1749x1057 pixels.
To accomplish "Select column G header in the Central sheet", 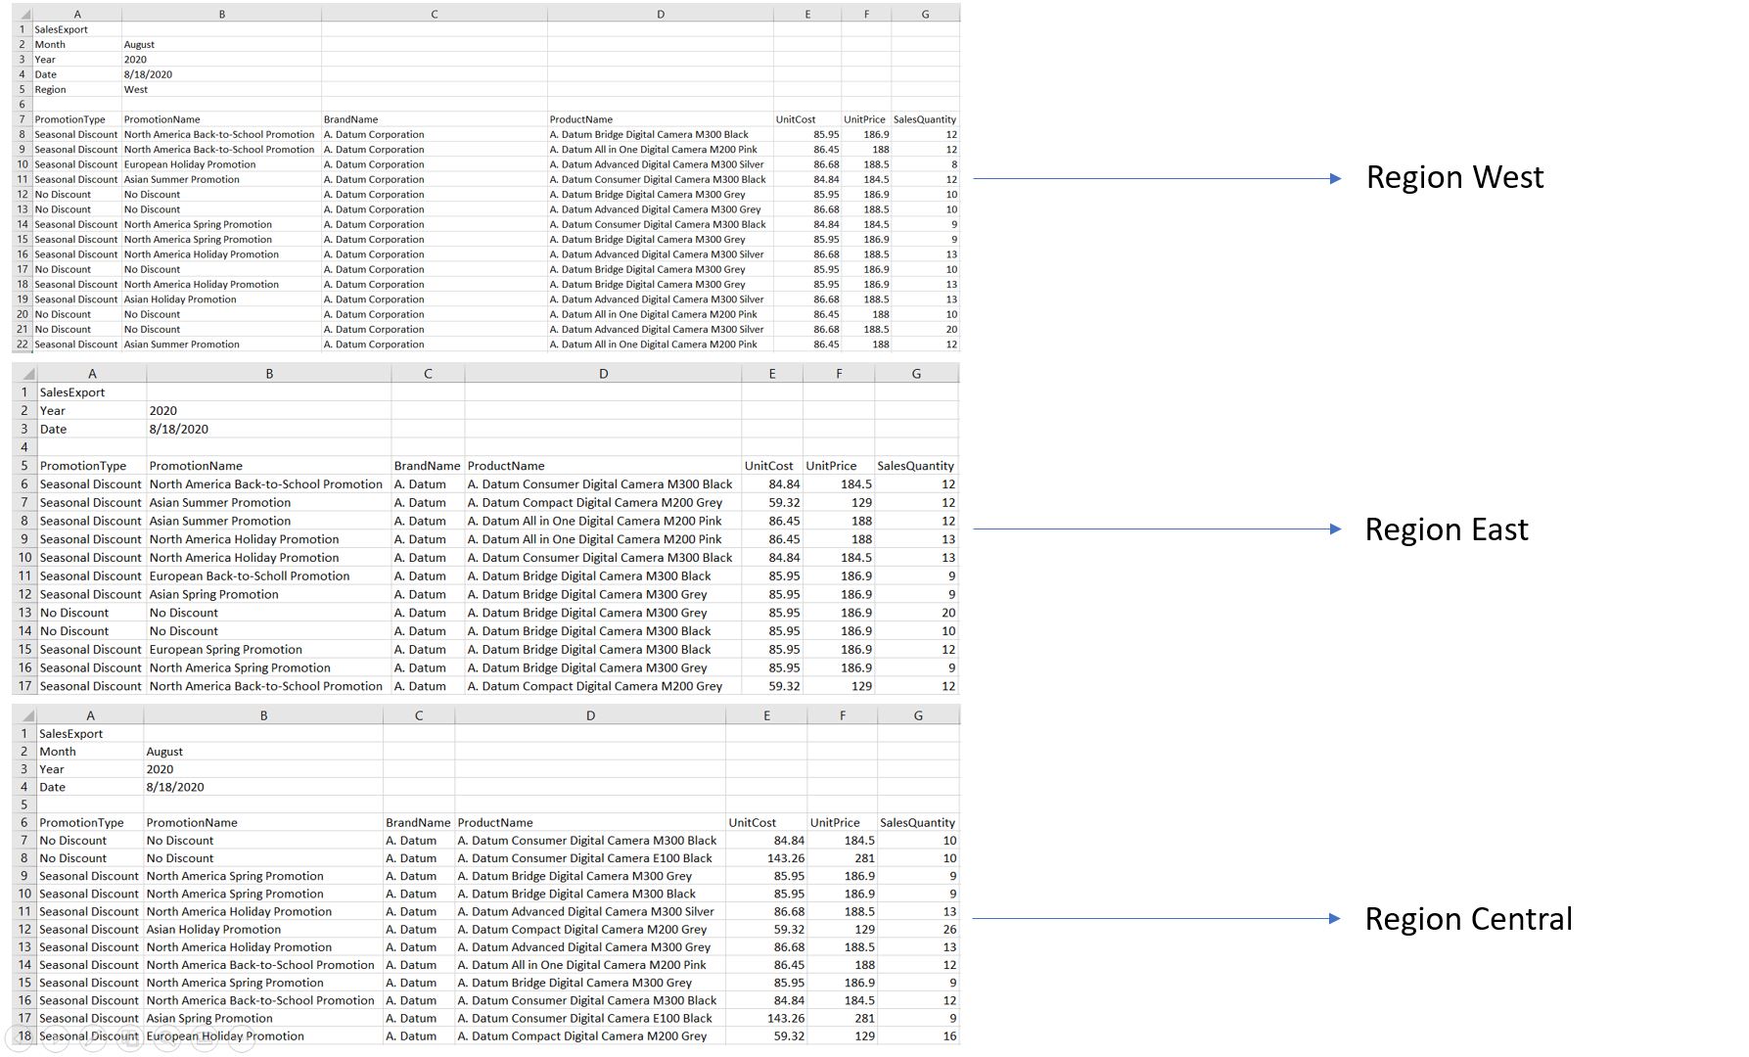I will 918,715.
